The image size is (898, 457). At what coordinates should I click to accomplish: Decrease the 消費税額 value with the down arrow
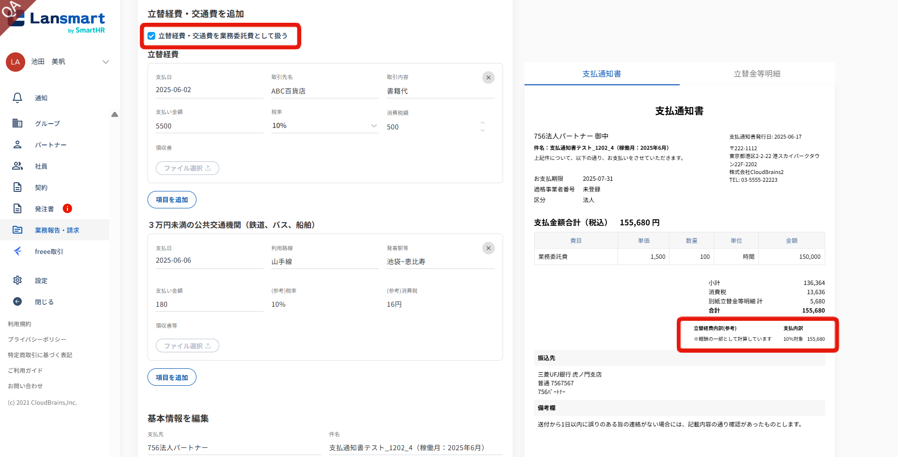[x=483, y=130]
